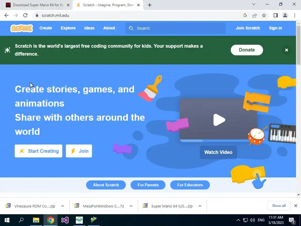Expand options for Vinesauce ROM zip download
The image size is (301, 226).
63,206
